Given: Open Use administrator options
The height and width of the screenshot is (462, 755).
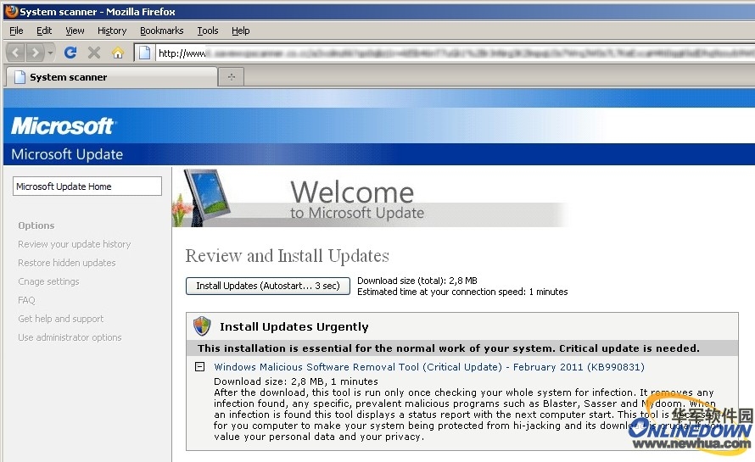Looking at the screenshot, I should (70, 337).
